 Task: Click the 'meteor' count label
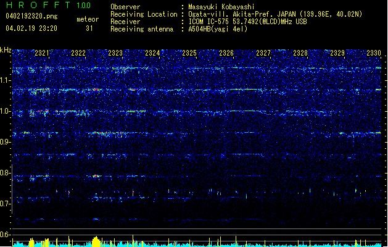click(x=88, y=19)
